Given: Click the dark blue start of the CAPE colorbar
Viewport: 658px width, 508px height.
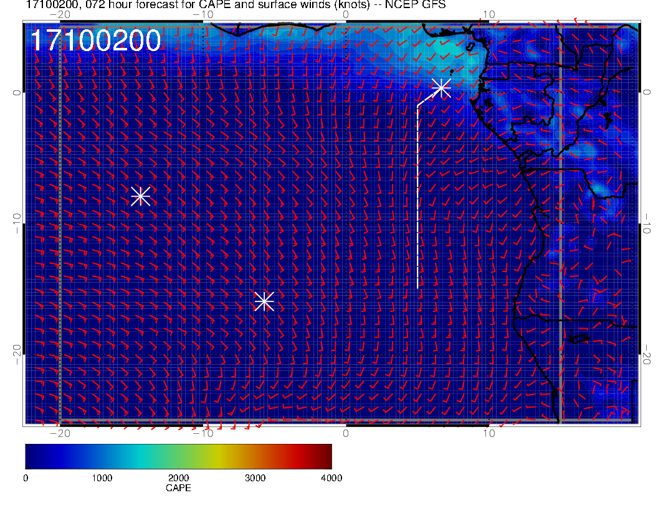Looking at the screenshot, I should click(x=33, y=456).
